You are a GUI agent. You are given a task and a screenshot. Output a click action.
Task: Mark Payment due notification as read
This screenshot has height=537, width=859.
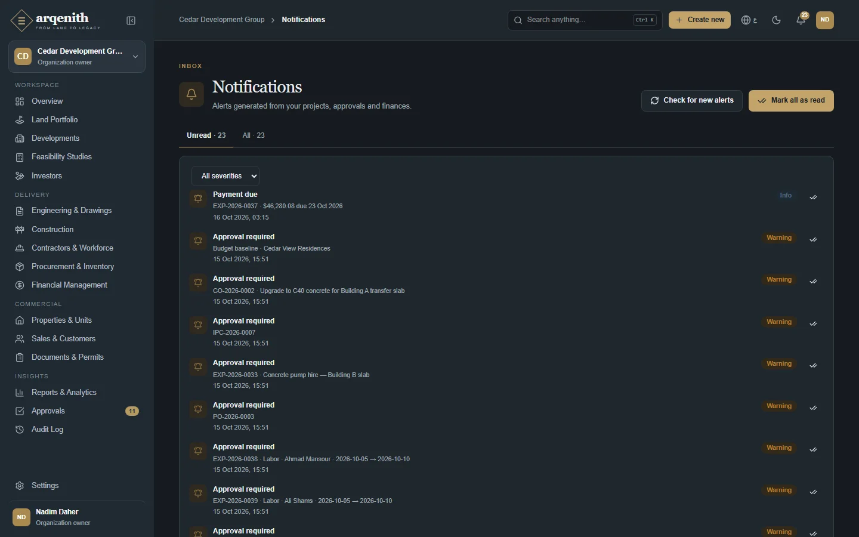click(x=813, y=197)
